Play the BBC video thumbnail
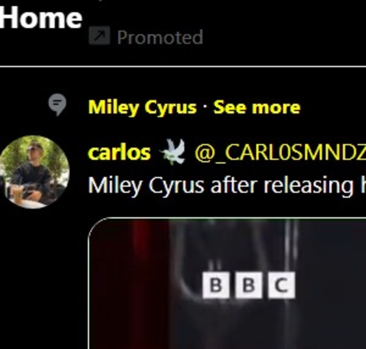The image size is (366, 349). click(227, 283)
